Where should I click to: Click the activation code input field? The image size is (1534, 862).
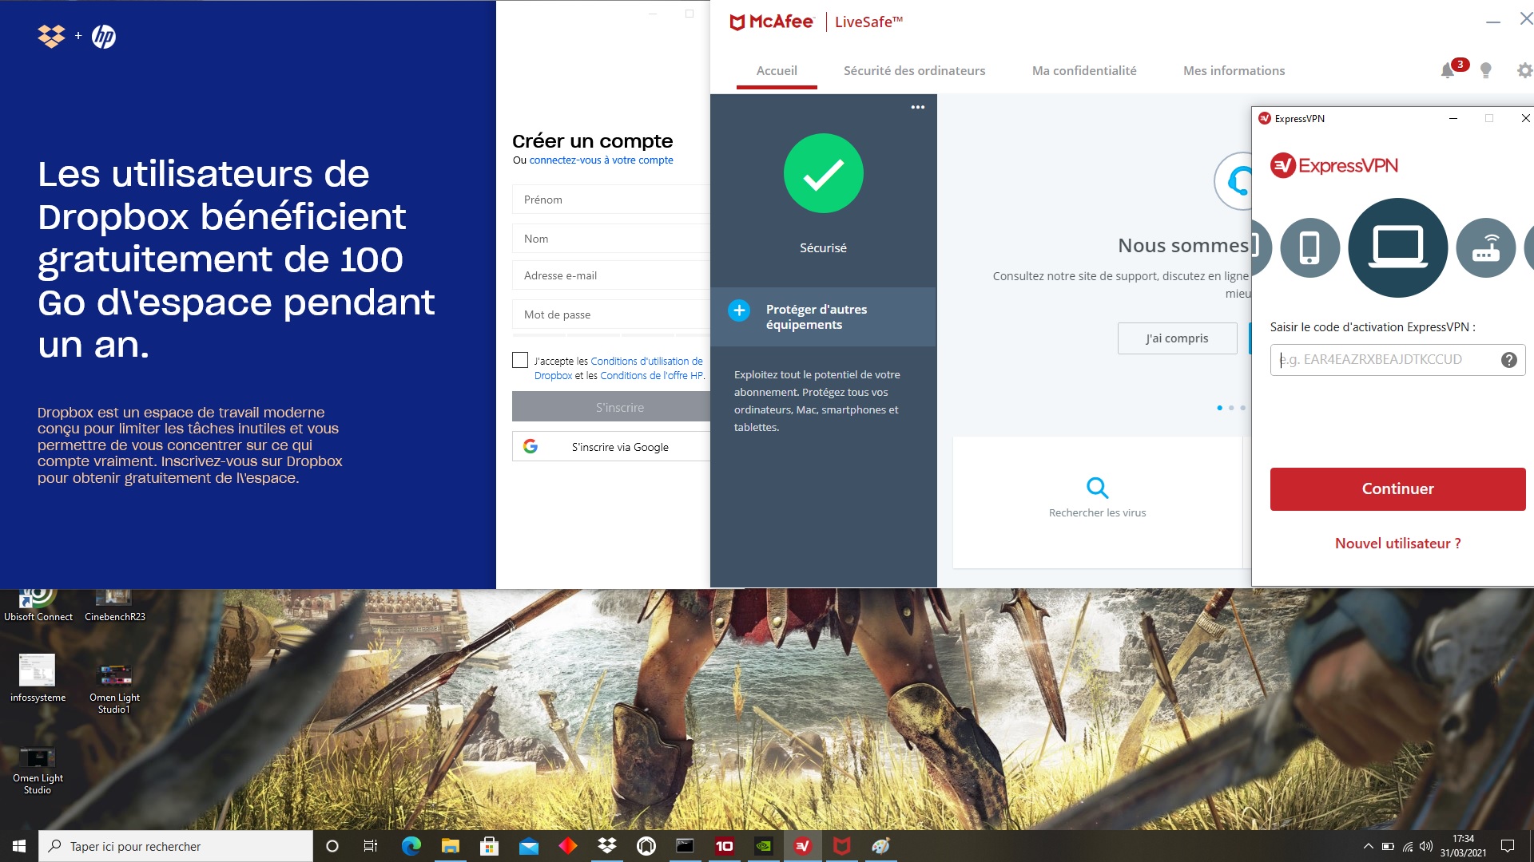(1385, 359)
